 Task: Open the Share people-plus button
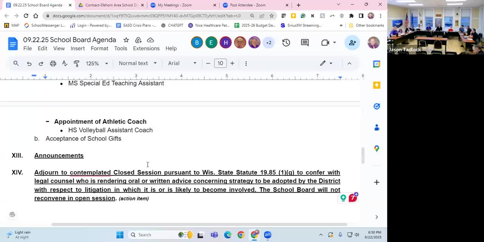pyautogui.click(x=352, y=43)
